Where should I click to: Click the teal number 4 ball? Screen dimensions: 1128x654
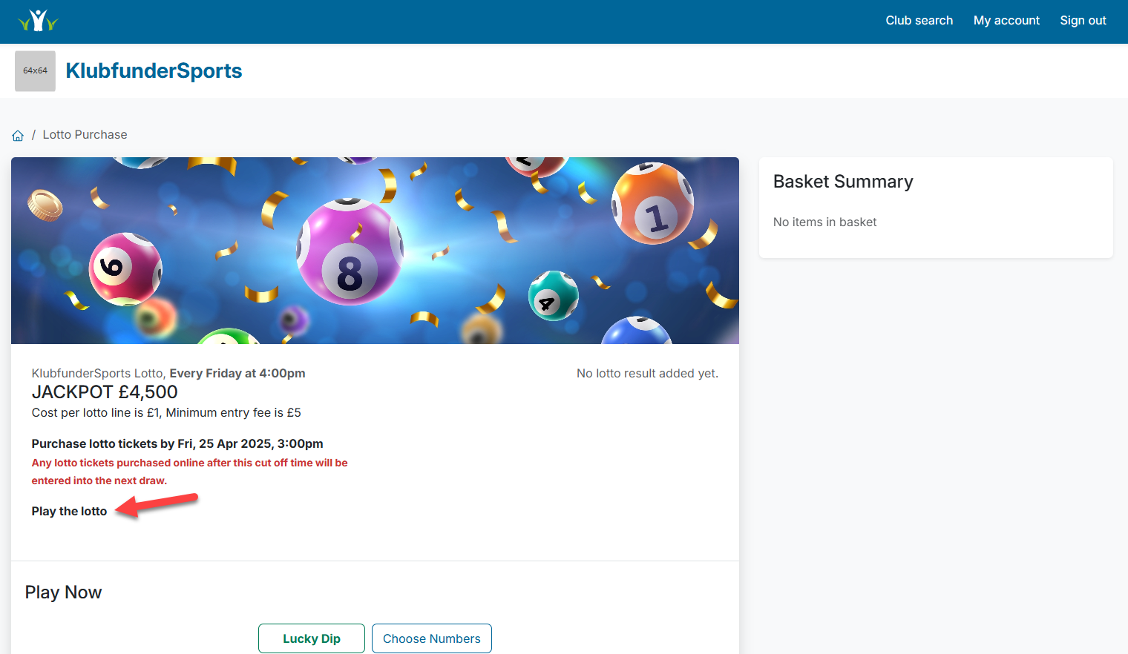553,295
